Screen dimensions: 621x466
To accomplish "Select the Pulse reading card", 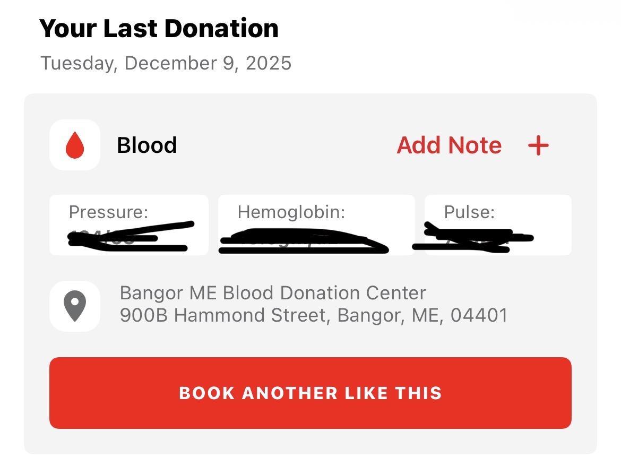I will pyautogui.click(x=498, y=225).
